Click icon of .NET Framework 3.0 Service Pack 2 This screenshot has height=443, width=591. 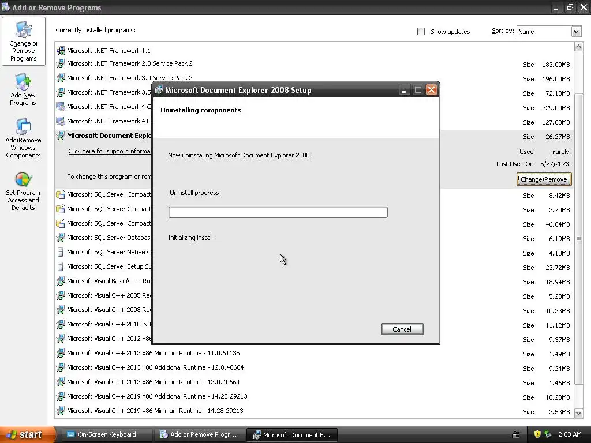[60, 78]
